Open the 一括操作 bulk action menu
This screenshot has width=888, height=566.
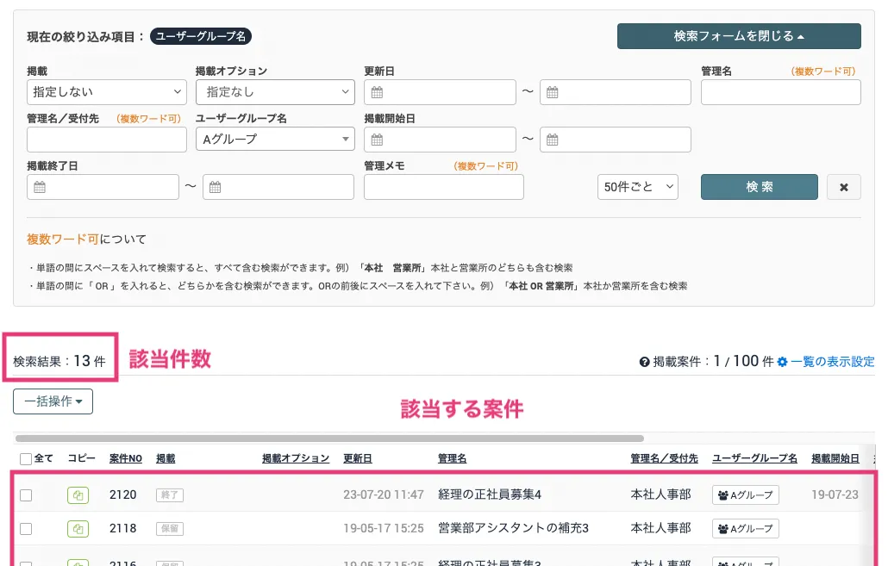[x=53, y=401]
